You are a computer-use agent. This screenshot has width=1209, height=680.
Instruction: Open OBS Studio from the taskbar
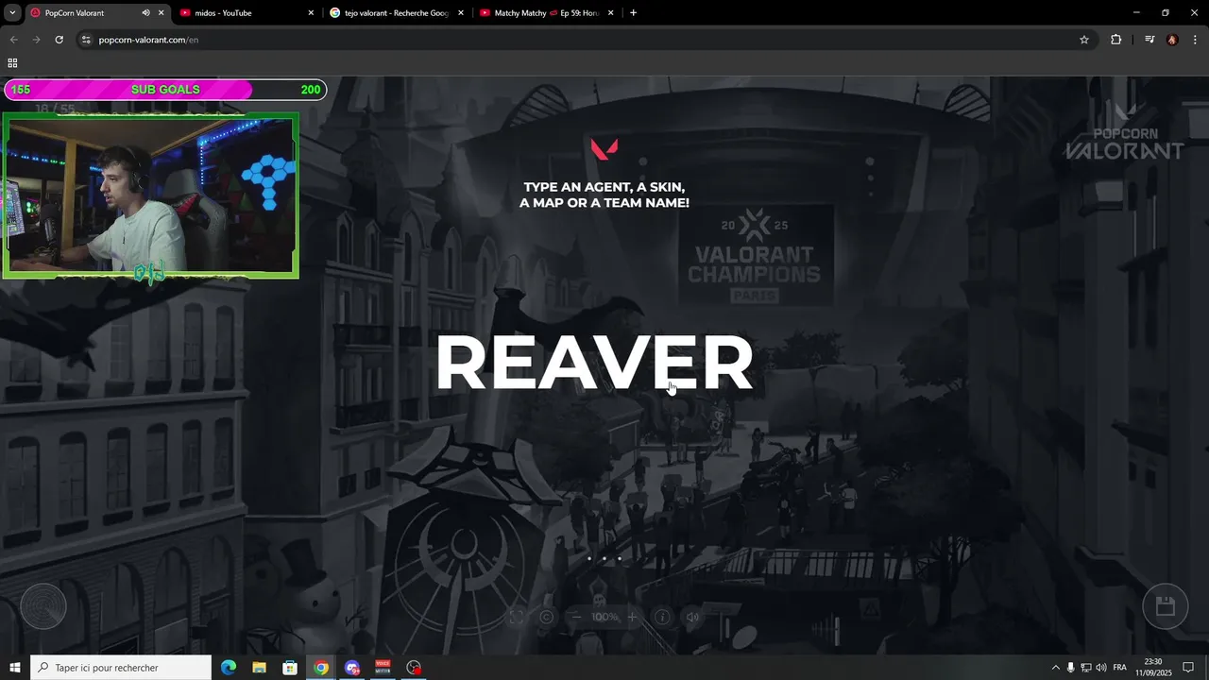click(414, 668)
